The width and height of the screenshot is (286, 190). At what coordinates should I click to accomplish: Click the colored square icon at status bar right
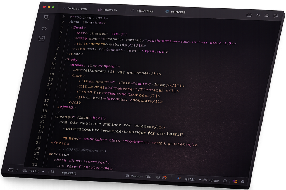pyautogui.click(x=235, y=181)
